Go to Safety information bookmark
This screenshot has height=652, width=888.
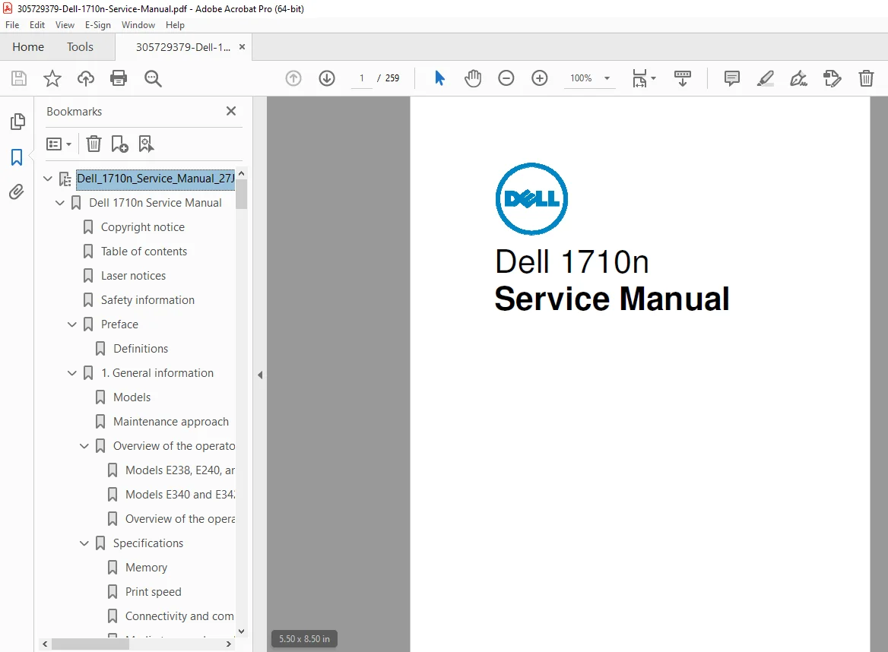[147, 300]
